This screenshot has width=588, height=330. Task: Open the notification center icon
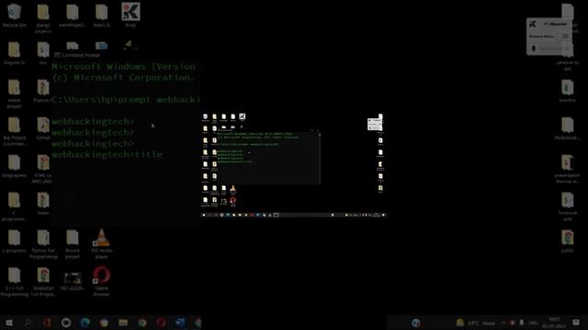click(x=576, y=323)
